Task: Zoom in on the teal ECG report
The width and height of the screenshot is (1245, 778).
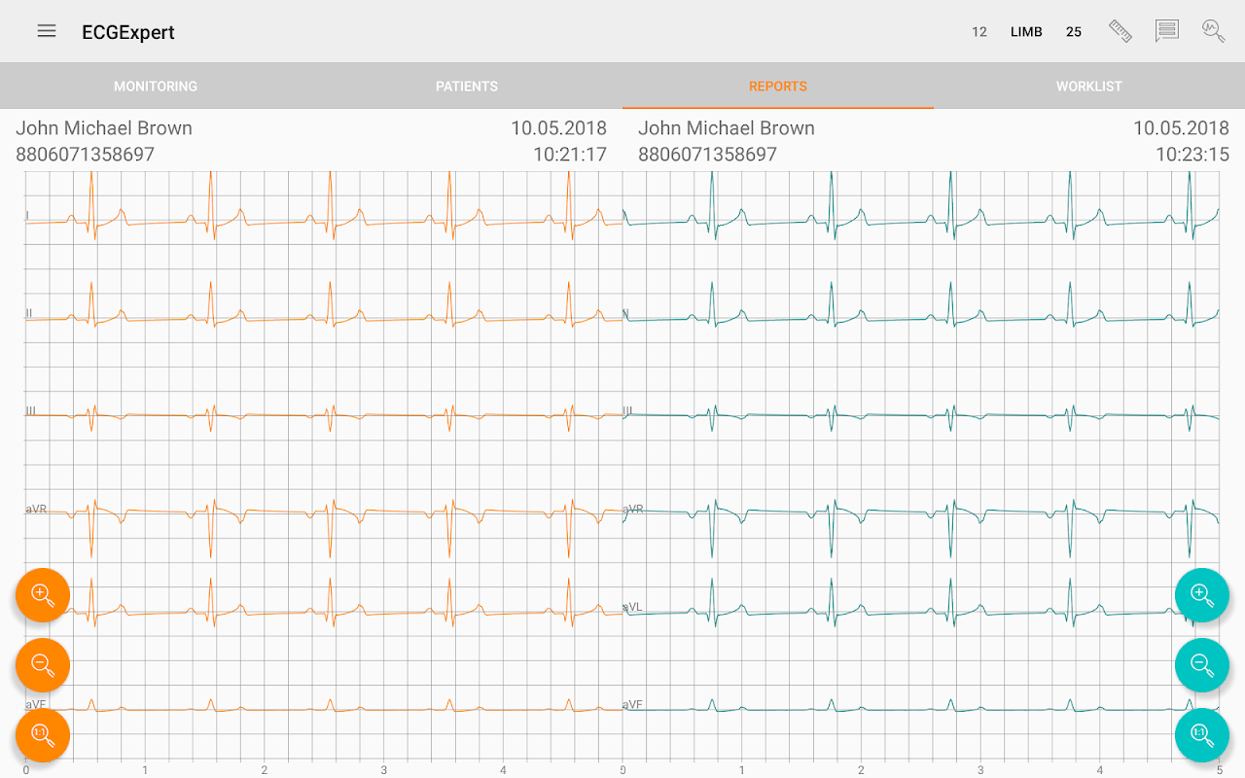Action: click(x=1202, y=595)
